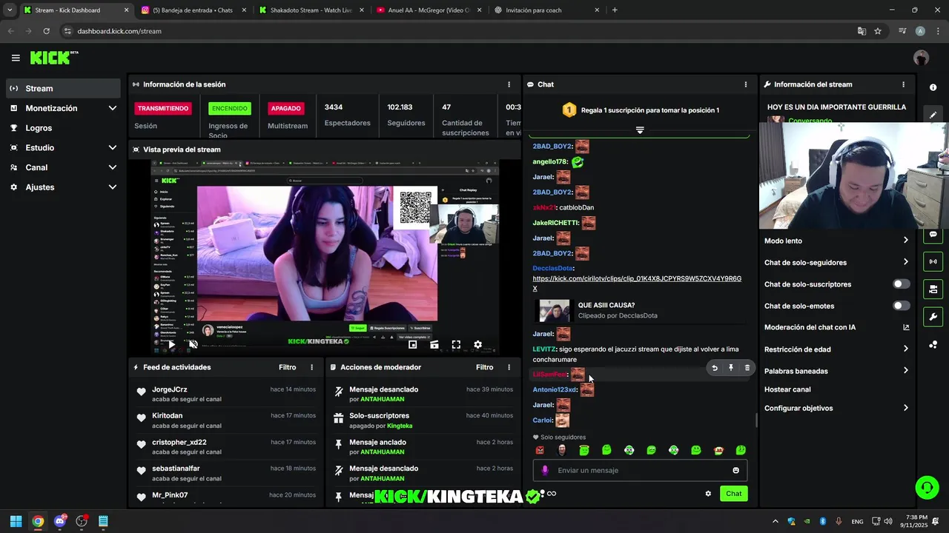The width and height of the screenshot is (949, 533).
Task: Reload the browser page
Action: coord(46,31)
